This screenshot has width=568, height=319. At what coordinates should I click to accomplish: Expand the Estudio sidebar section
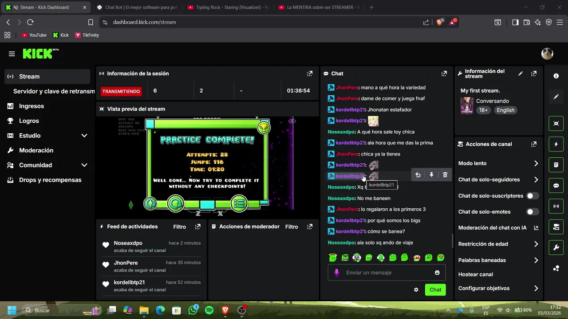(x=84, y=136)
